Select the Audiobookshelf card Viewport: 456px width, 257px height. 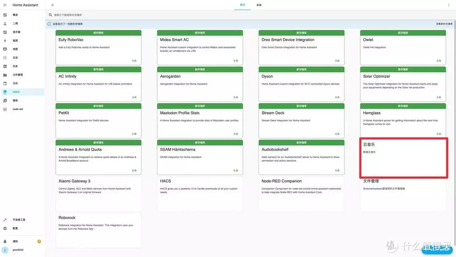click(301, 158)
